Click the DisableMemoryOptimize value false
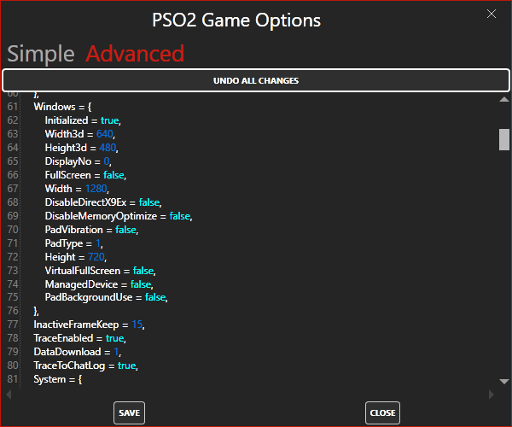The height and width of the screenshot is (427, 512). (x=180, y=216)
